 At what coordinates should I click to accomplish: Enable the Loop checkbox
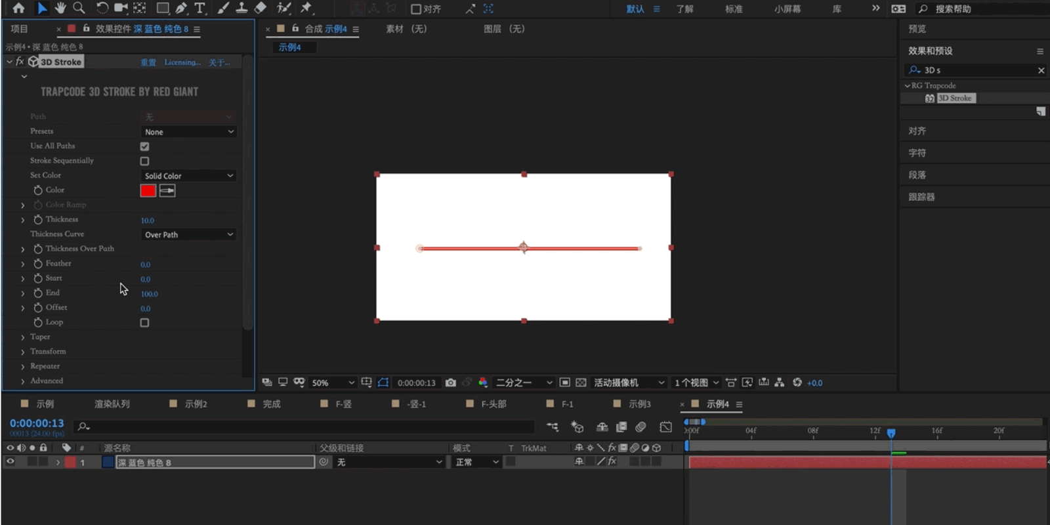click(144, 323)
